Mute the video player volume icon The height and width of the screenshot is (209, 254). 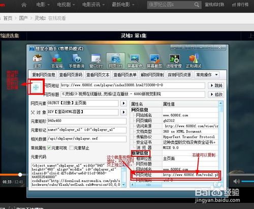[x=236, y=182]
